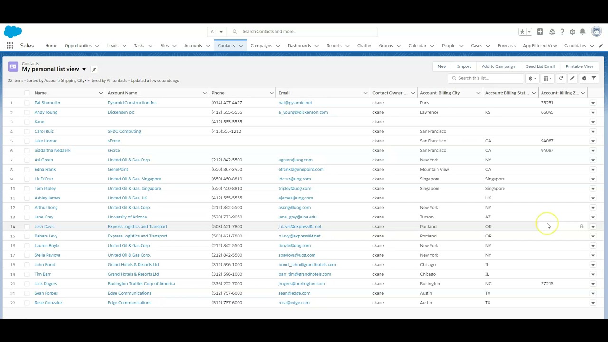Click the Salesforce cloud logo

13,32
